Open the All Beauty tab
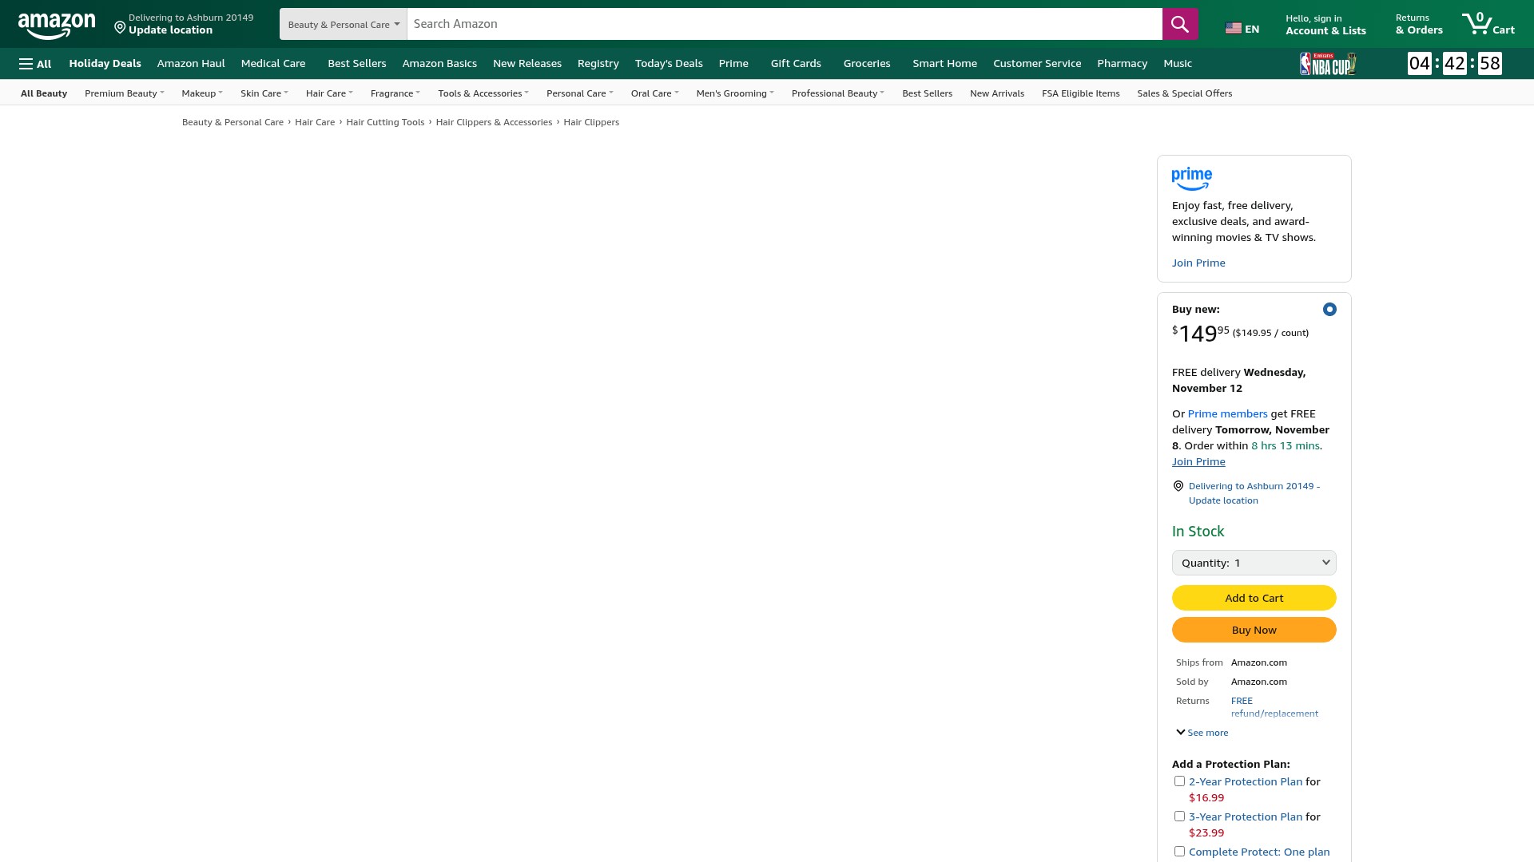 click(x=44, y=93)
